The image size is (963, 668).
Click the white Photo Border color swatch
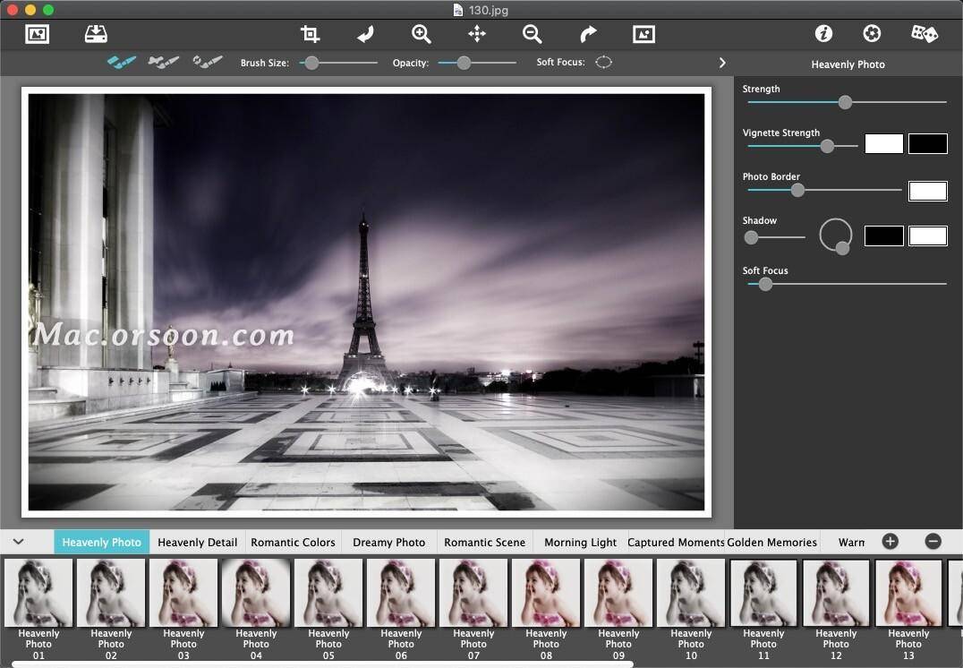pyautogui.click(x=927, y=191)
